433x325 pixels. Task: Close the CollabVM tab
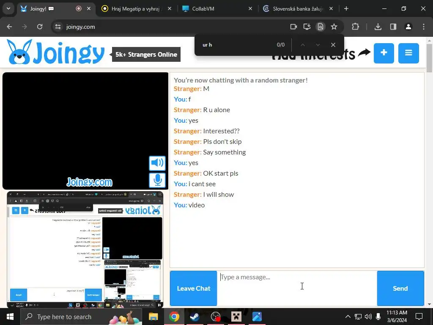(250, 8)
